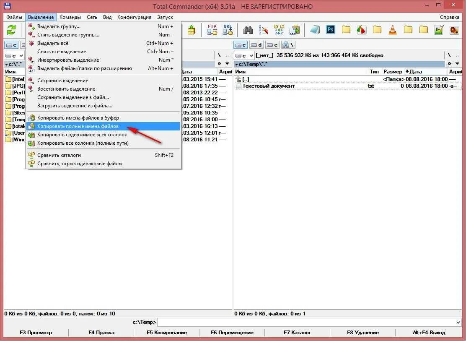
Task: Click the pack files box icon
Action: tap(192, 30)
